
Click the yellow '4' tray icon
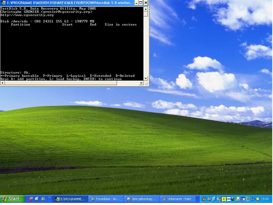tap(224, 199)
